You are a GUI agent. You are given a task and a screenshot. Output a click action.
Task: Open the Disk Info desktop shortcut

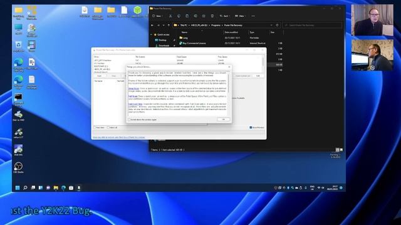(x=18, y=150)
